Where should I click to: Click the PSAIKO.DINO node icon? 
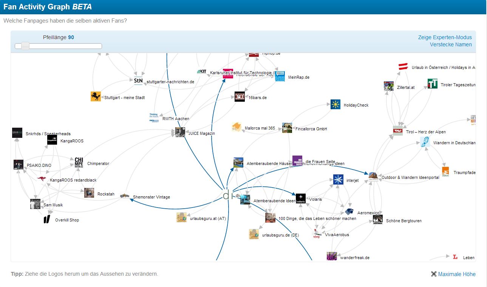pyautogui.click(x=19, y=165)
